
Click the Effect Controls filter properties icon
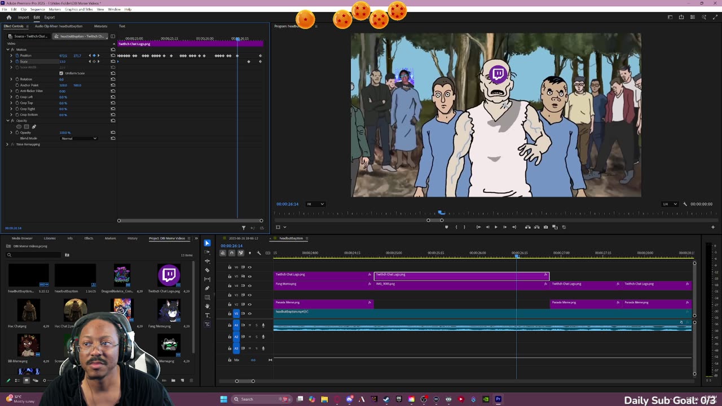point(244,228)
